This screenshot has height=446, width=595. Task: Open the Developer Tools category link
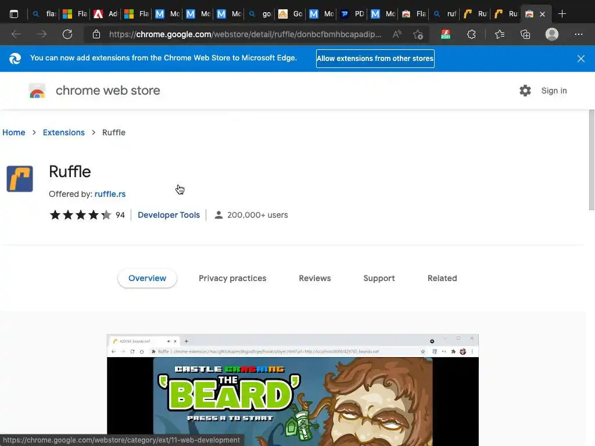(169, 215)
